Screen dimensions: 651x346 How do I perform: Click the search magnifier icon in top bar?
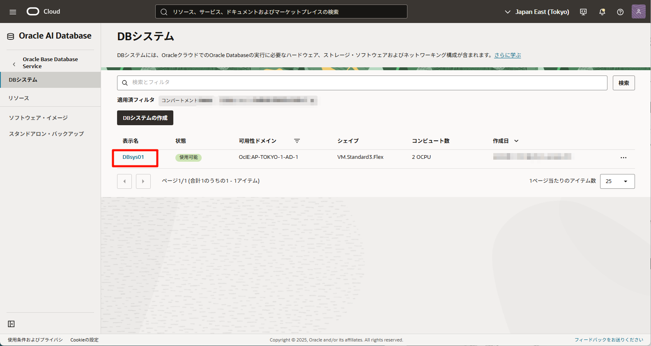tap(164, 12)
